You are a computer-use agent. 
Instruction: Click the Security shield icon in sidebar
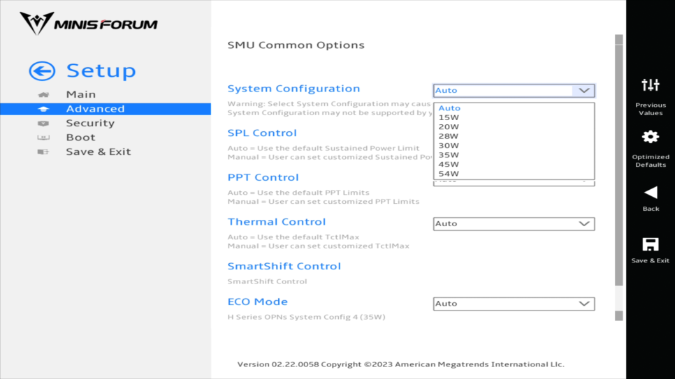[43, 124]
